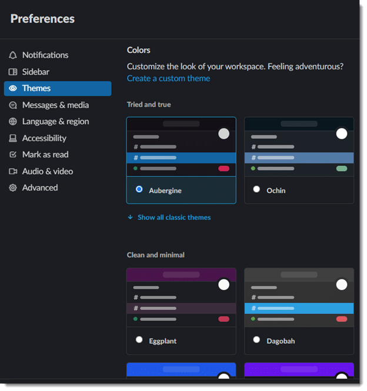The width and height of the screenshot is (367, 391).
Task: Click the purple theme swatch at bottom
Action: pyautogui.click(x=299, y=370)
